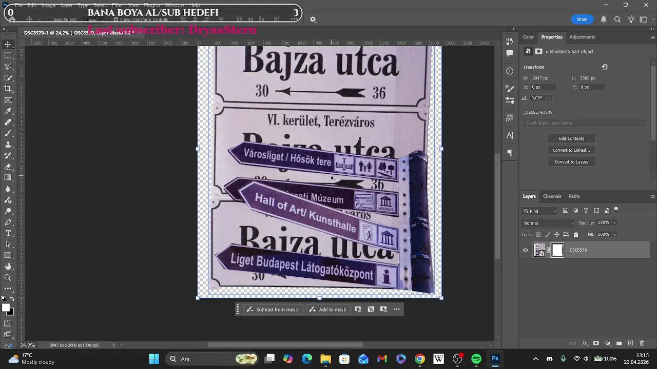Invert mask icon in contextual task bar
This screenshot has width=657, height=369.
coord(371,310)
